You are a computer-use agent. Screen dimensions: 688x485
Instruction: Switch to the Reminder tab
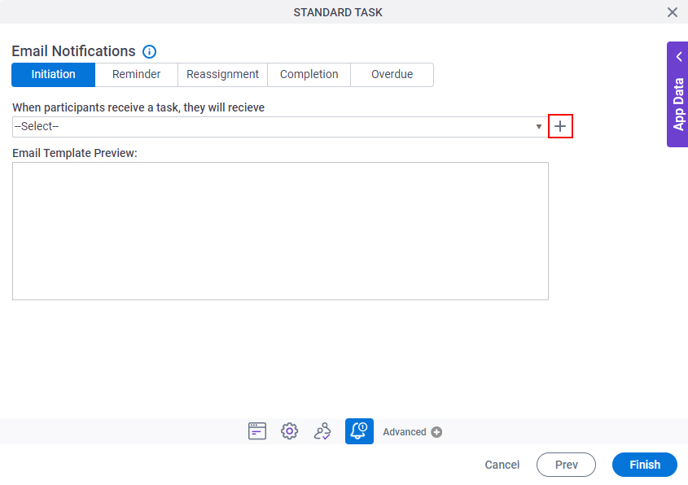pyautogui.click(x=137, y=75)
